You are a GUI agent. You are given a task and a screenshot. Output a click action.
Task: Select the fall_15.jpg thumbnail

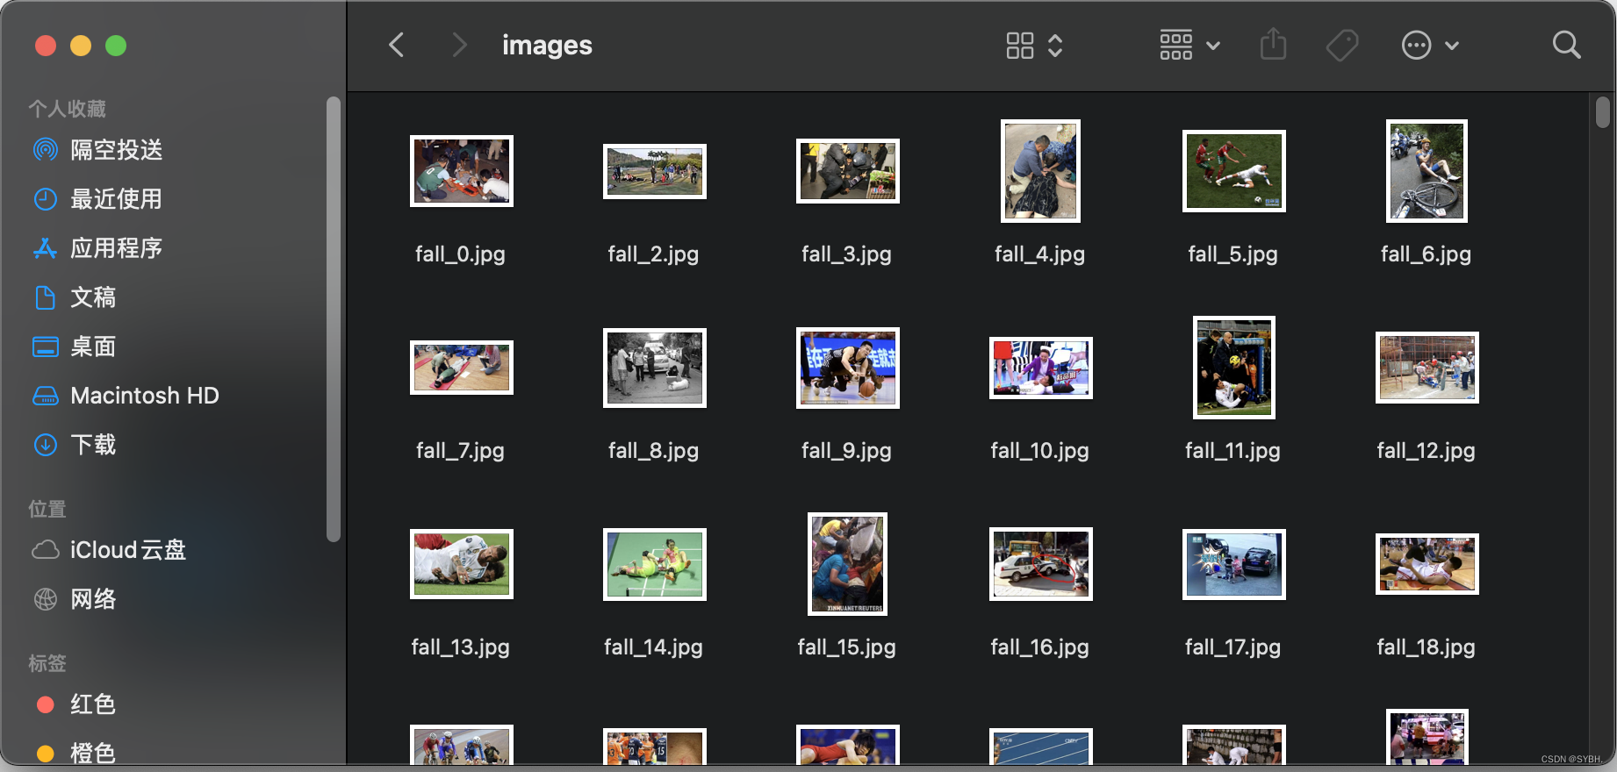[x=848, y=564]
